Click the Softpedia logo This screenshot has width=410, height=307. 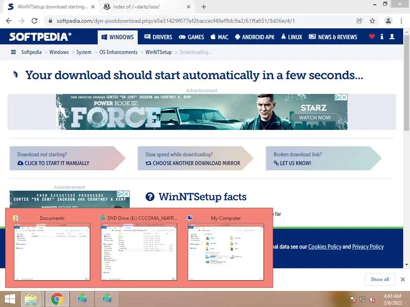pyautogui.click(x=40, y=36)
